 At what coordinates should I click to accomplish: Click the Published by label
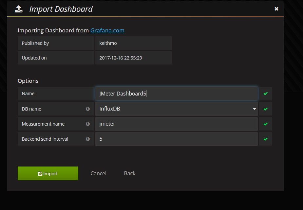coord(35,43)
